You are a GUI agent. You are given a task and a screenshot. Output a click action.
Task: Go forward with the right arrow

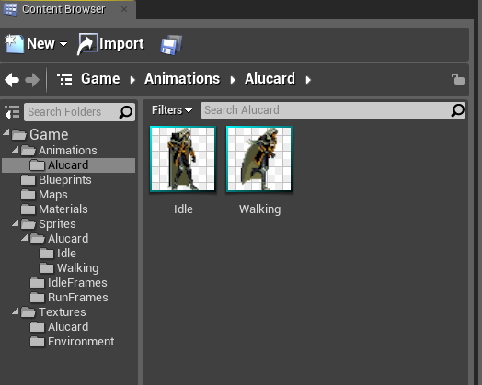click(32, 80)
